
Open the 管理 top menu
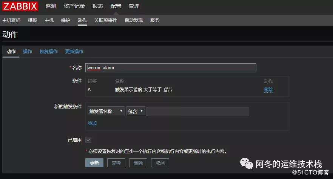pyautogui.click(x=134, y=6)
